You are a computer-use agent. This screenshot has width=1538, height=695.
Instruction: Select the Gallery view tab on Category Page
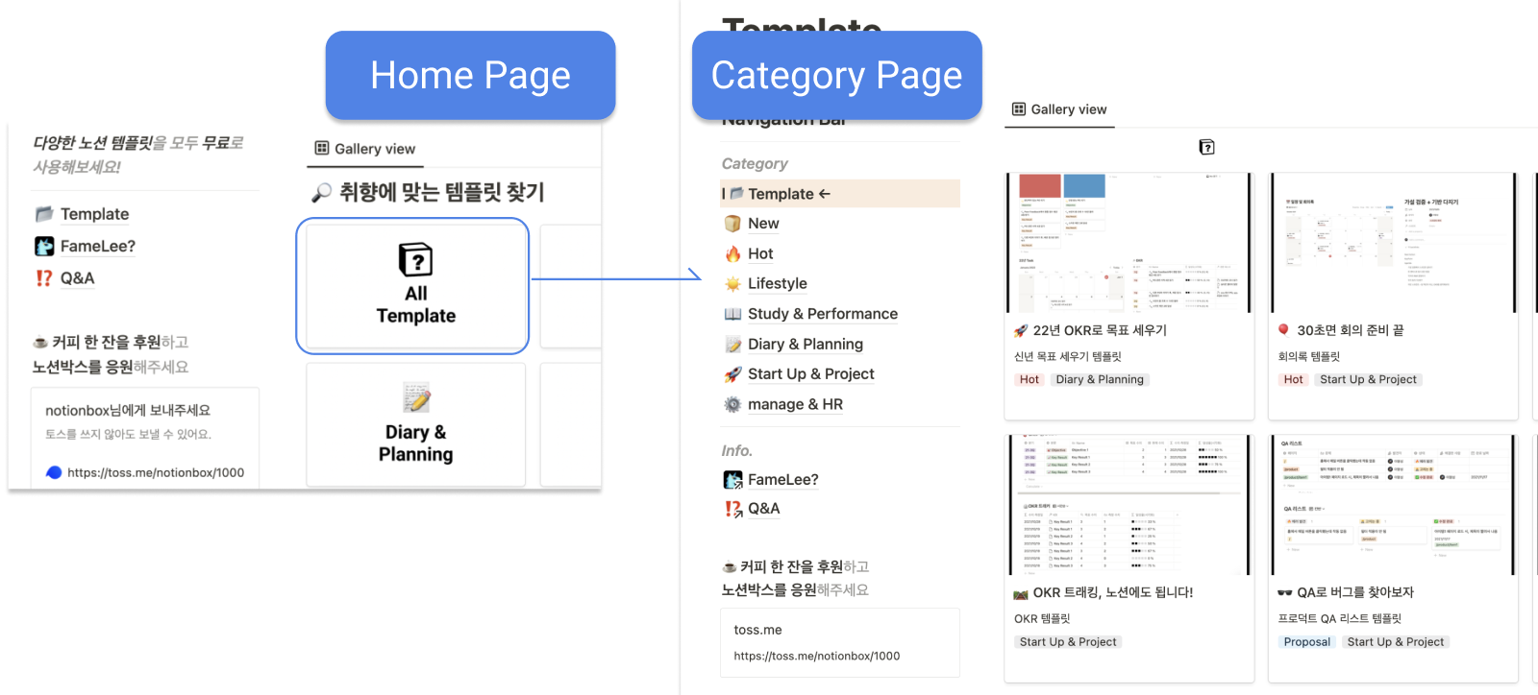[1059, 109]
